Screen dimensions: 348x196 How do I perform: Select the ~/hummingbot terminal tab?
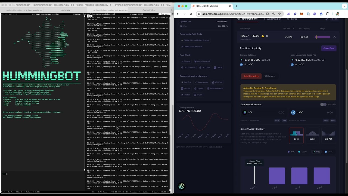pos(149,10)
